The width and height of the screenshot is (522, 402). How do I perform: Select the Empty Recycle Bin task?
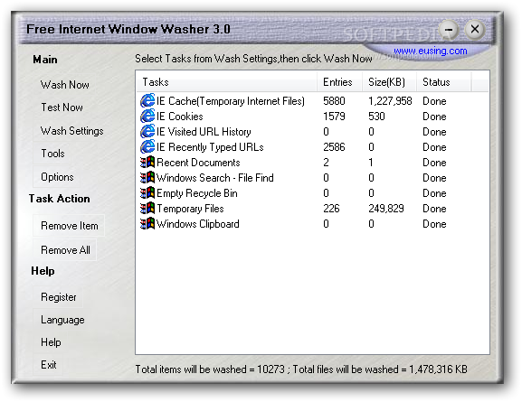tap(196, 192)
